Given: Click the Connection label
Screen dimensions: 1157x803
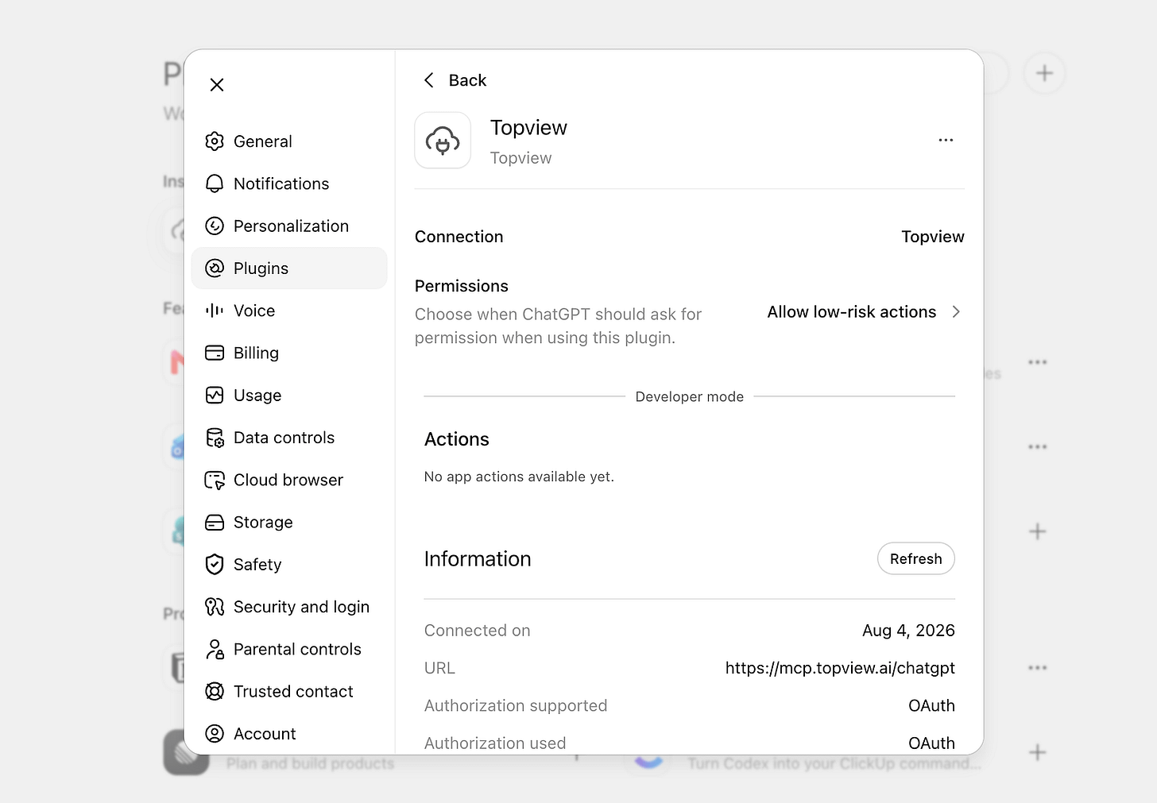Looking at the screenshot, I should coord(459,237).
